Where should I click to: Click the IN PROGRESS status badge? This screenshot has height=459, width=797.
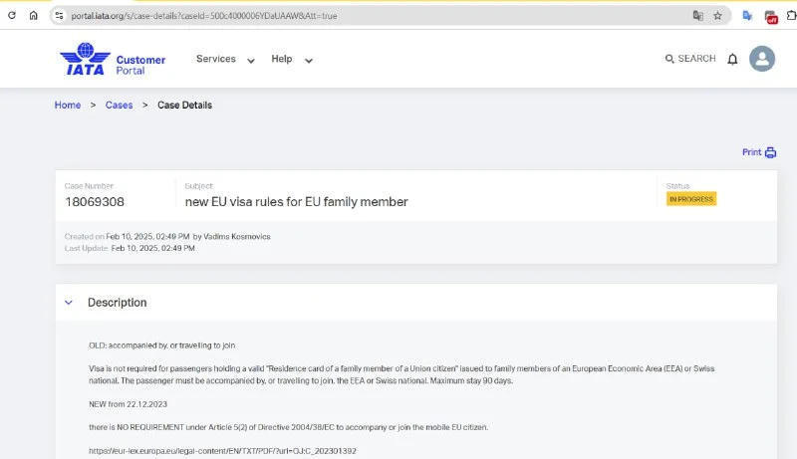[691, 199]
